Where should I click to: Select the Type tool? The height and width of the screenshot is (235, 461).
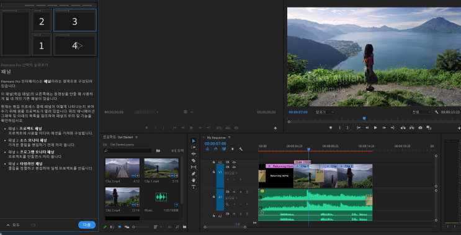[194, 187]
